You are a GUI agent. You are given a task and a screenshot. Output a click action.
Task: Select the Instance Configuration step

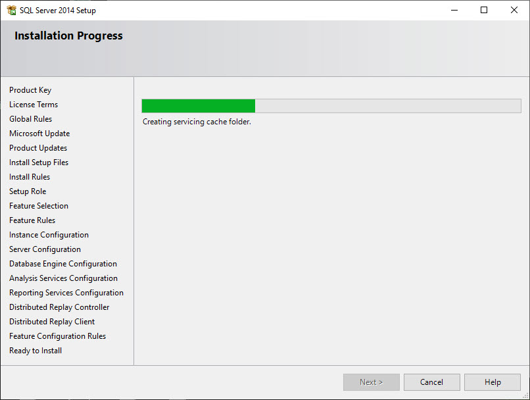49,235
